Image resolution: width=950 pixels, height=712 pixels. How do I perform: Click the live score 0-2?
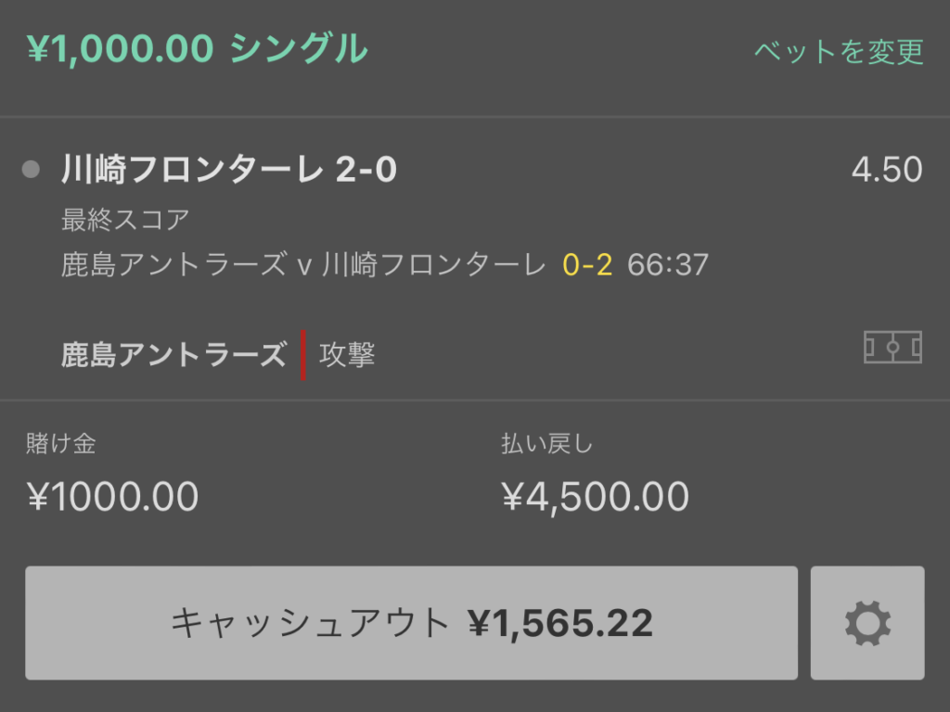point(587,265)
